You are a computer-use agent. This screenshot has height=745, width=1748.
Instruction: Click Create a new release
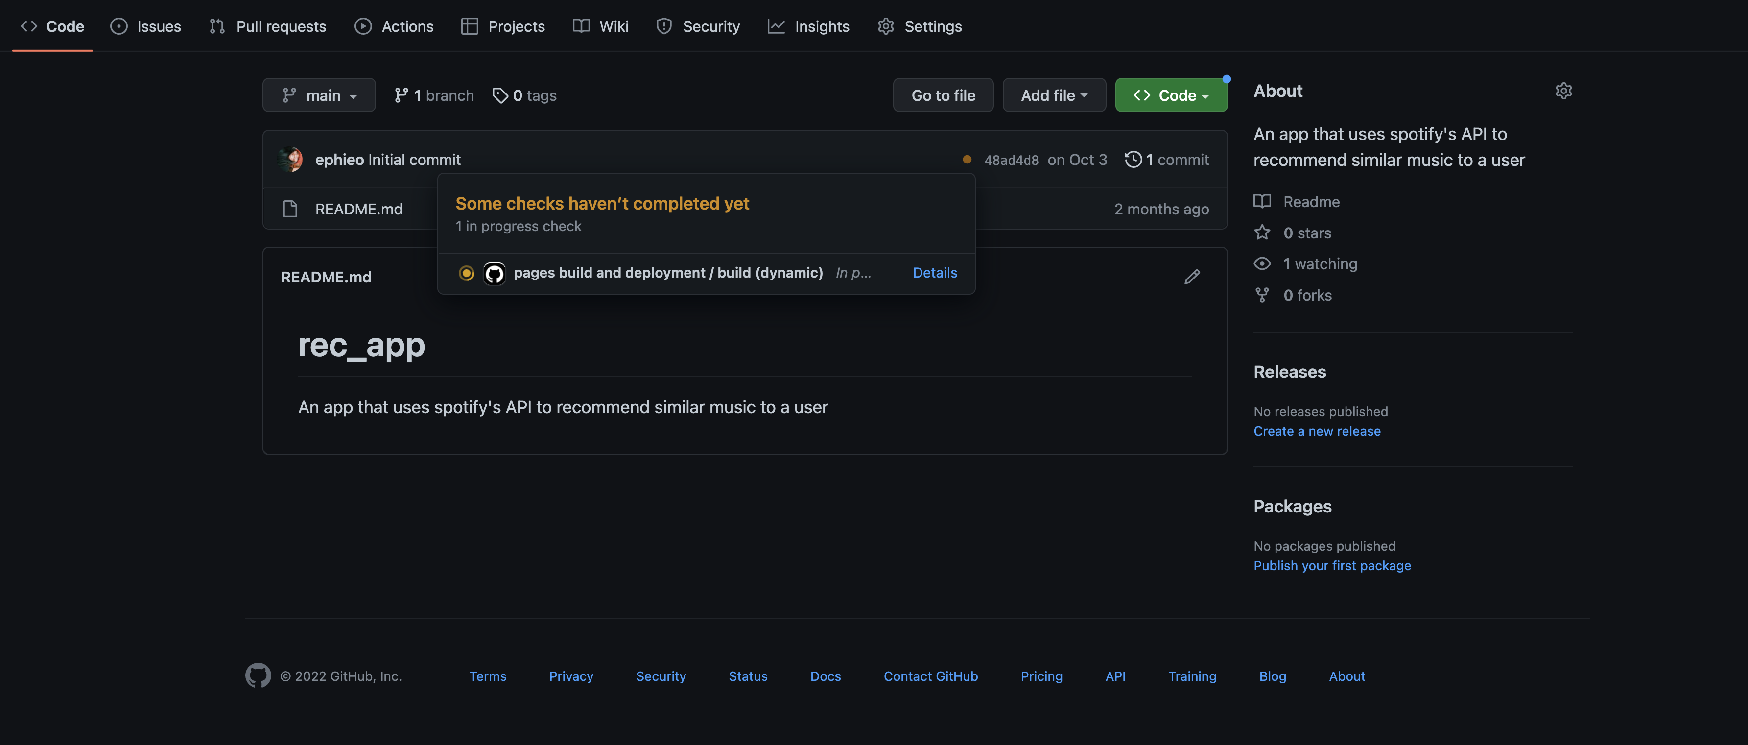[x=1317, y=432]
